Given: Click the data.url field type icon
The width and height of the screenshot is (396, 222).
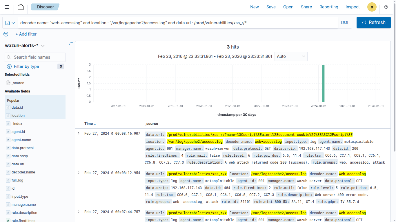Looking at the screenshot, I should point(8,164).
